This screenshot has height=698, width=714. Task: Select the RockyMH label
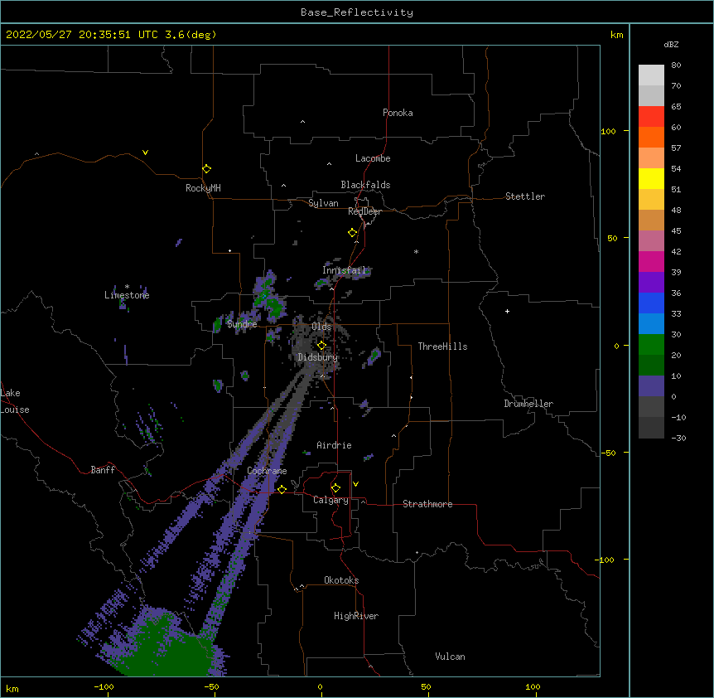coord(203,188)
